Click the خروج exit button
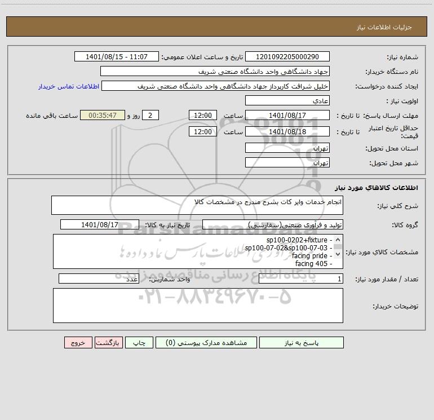Viewport: 434px width, 420px height. click(78, 342)
